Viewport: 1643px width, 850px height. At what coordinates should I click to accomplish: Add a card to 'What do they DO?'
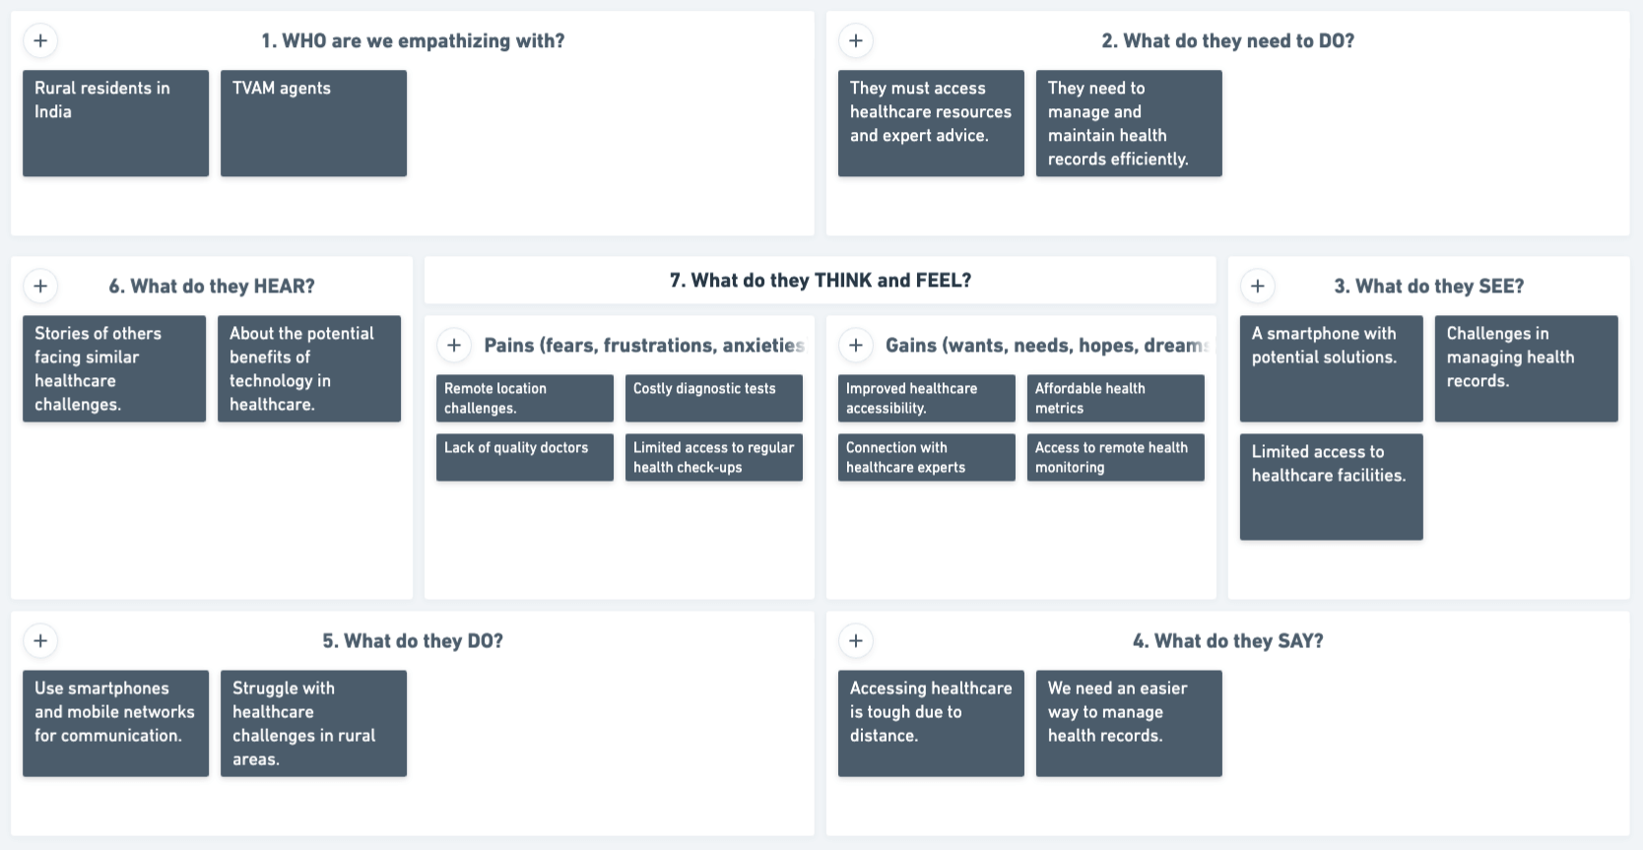click(x=40, y=640)
